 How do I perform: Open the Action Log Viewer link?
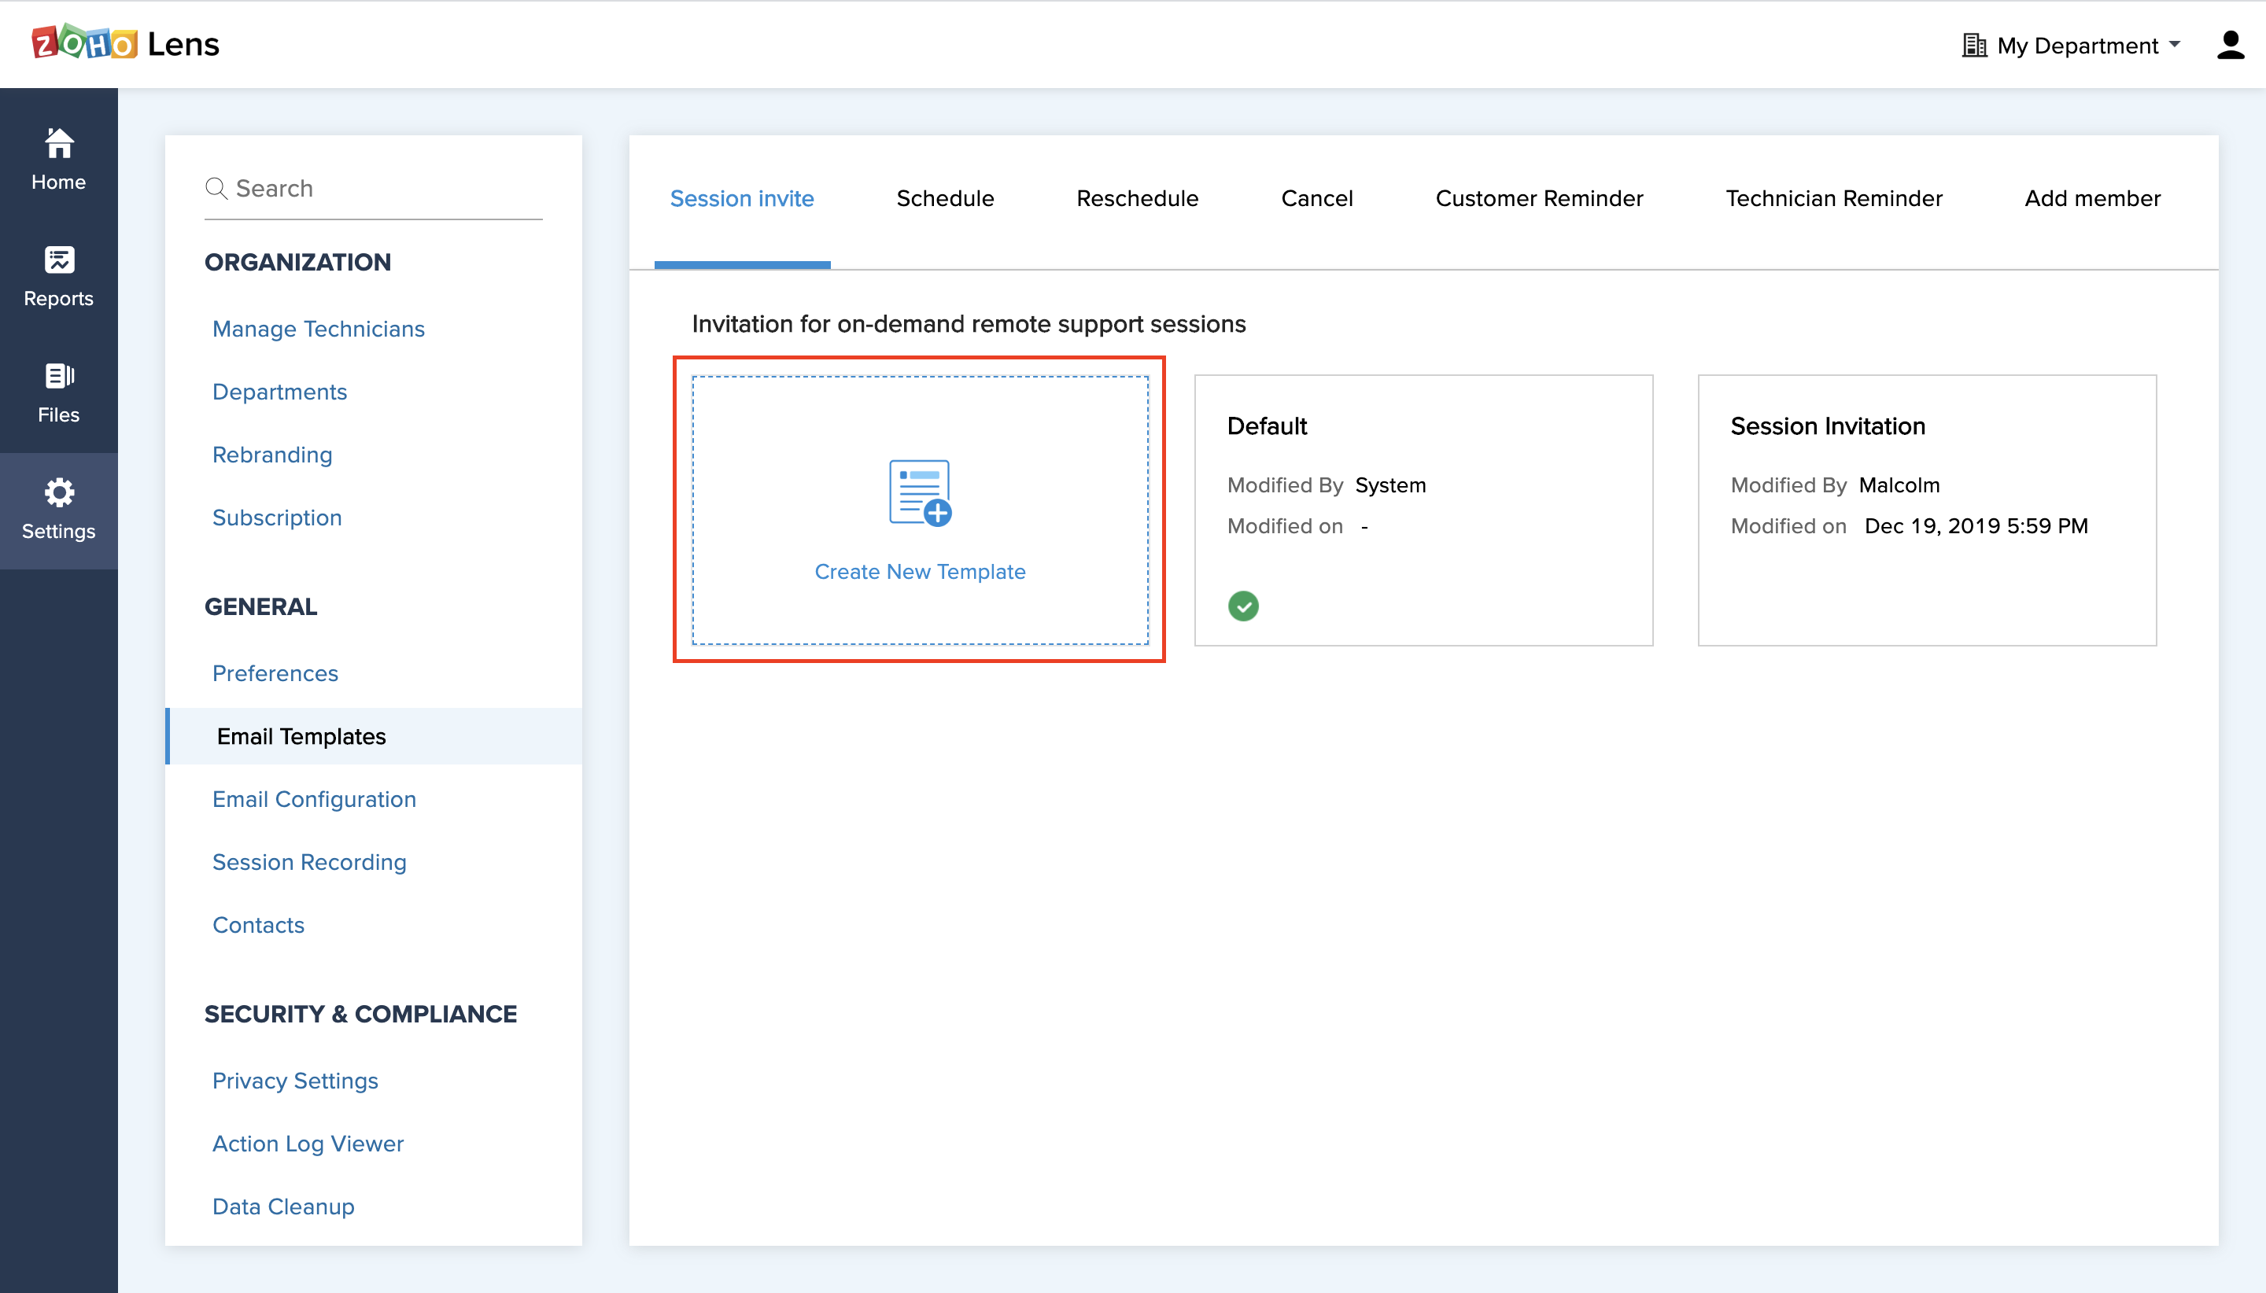[308, 1144]
